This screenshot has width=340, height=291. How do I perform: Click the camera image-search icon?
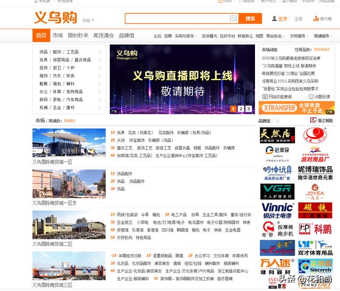[x=233, y=19]
